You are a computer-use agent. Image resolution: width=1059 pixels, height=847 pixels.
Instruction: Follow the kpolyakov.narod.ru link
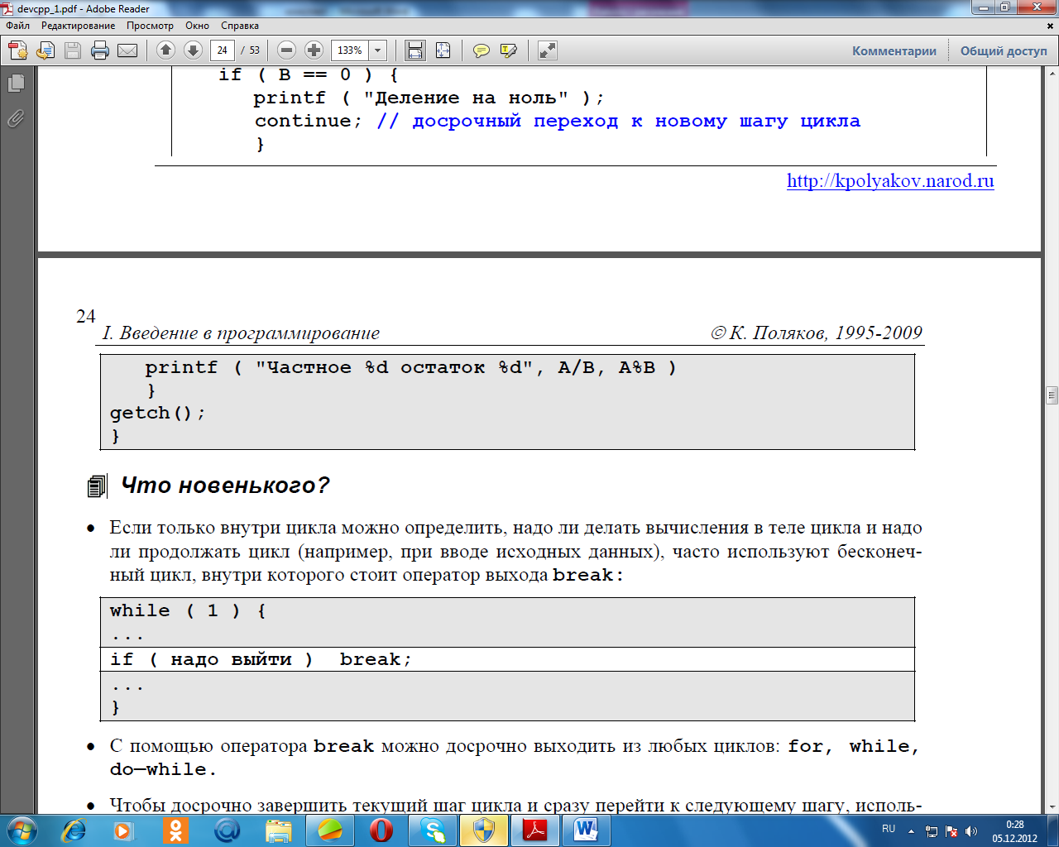890,181
